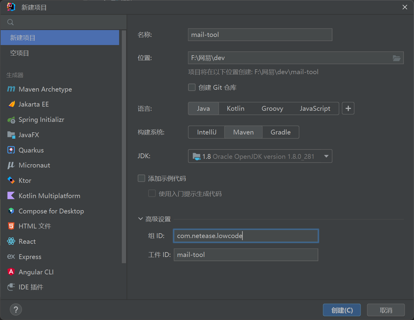This screenshot has width=414, height=320.
Task: Enable 创建 Git 仓库 checkbox
Action: point(192,87)
